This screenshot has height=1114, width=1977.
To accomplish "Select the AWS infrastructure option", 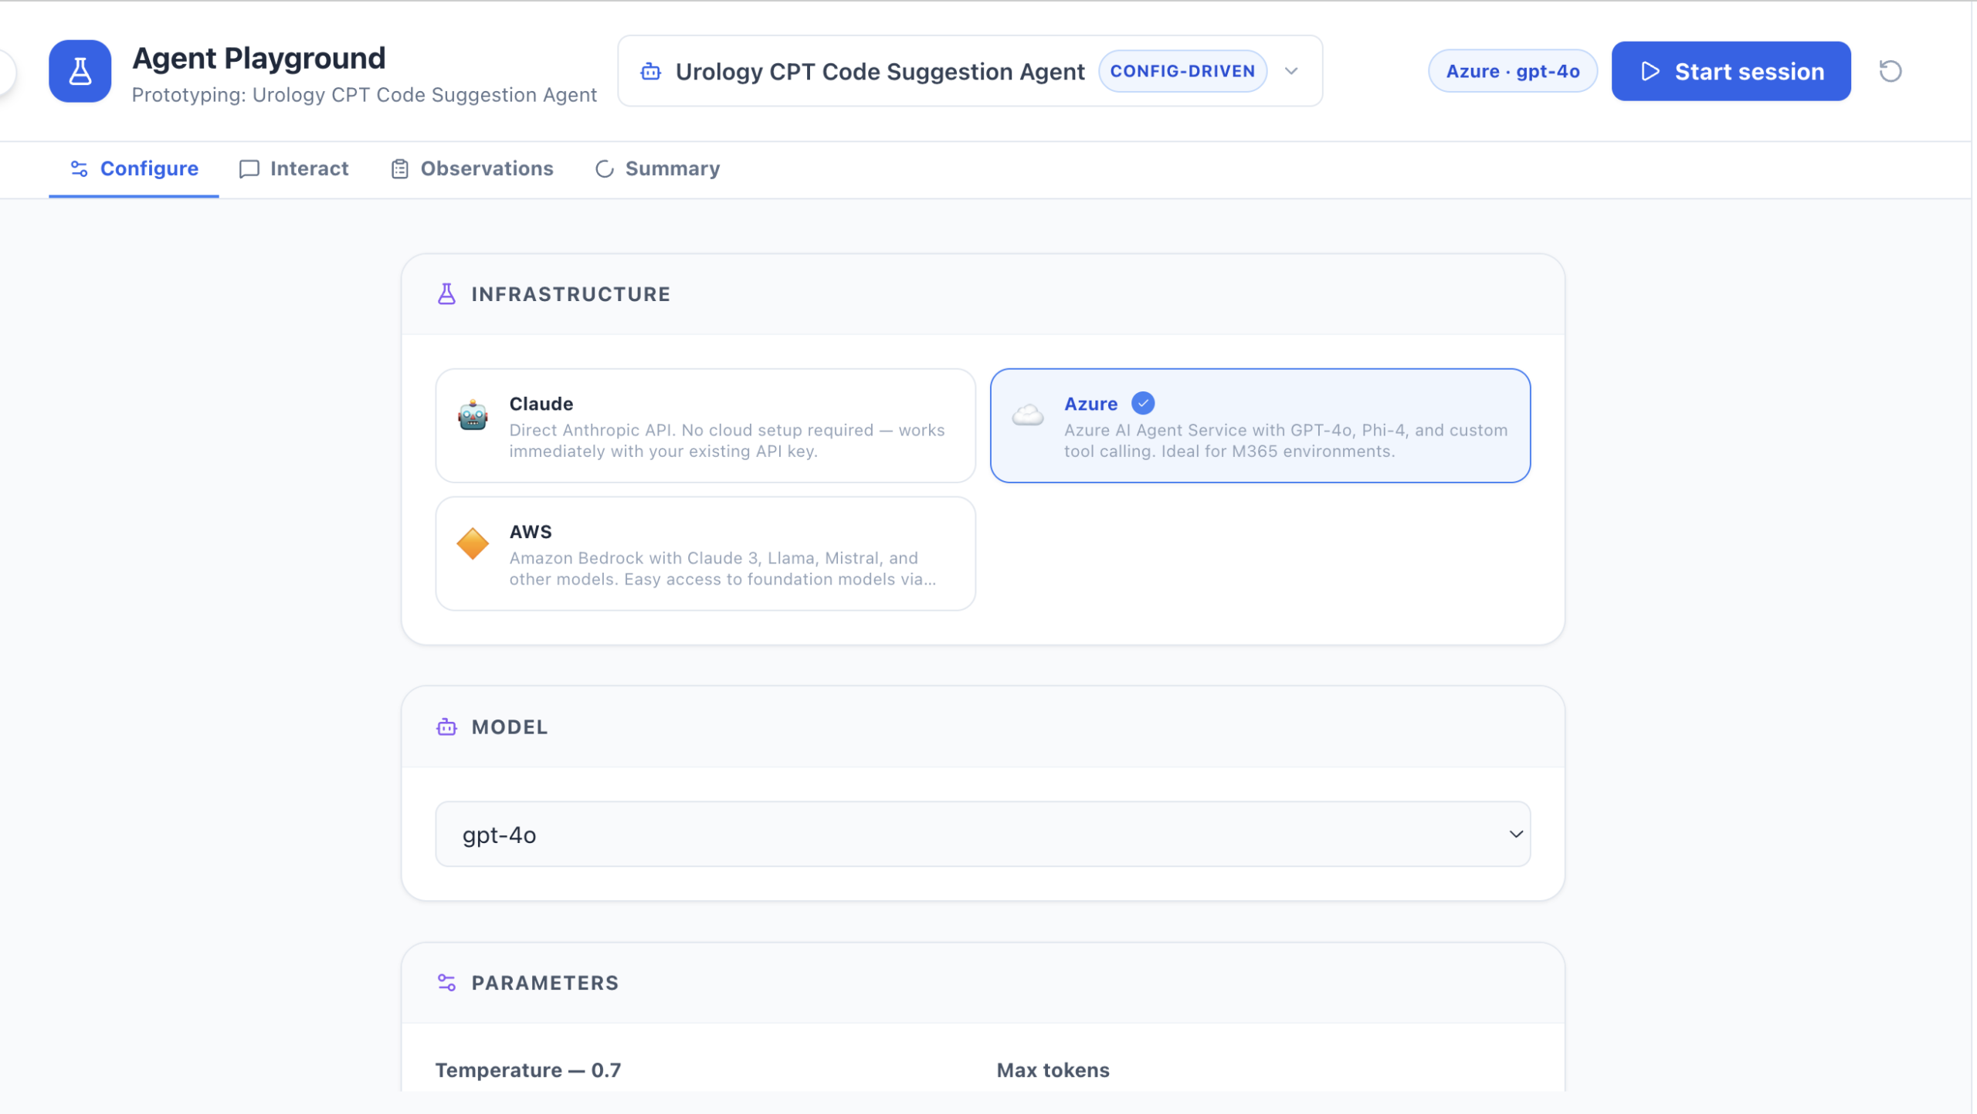I will tap(705, 554).
